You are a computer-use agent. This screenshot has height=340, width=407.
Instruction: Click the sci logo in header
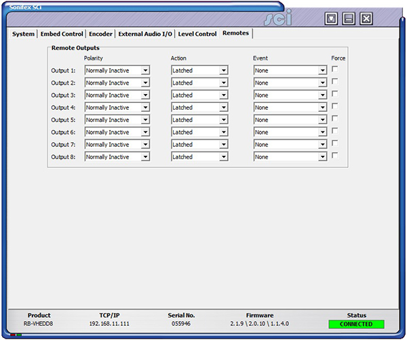278,19
